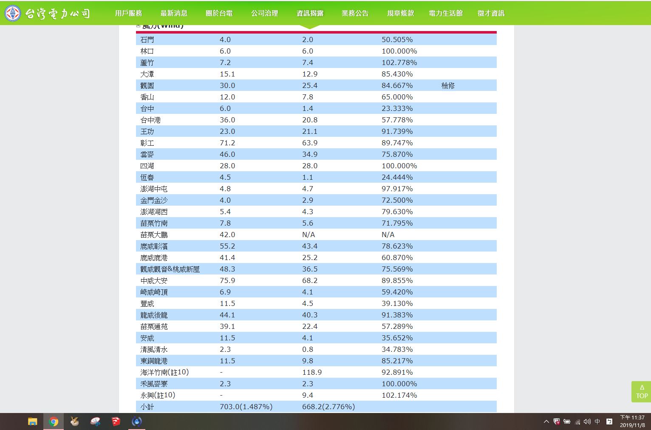Open the clock showing 下午 11:37
Image resolution: width=651 pixels, height=430 pixels.
632,421
